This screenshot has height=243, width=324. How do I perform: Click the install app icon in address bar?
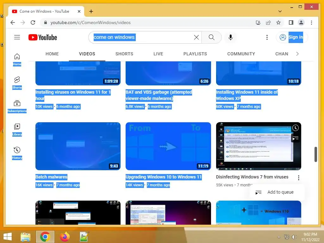(258, 22)
